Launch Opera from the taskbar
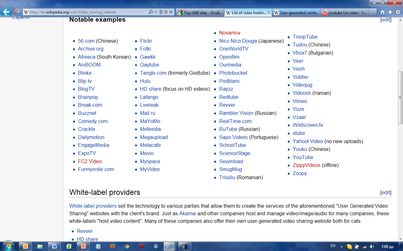The height and width of the screenshot is (251, 403). point(141,246)
